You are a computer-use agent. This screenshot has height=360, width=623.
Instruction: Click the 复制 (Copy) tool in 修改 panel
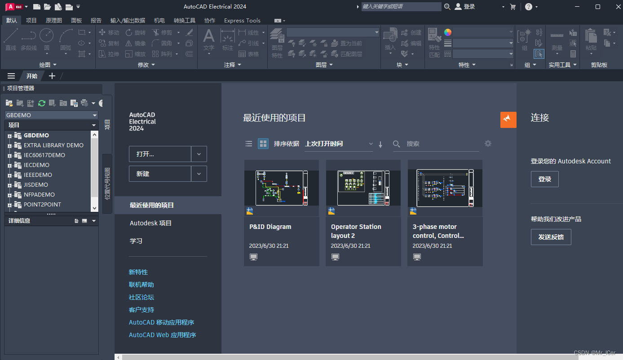click(x=109, y=43)
